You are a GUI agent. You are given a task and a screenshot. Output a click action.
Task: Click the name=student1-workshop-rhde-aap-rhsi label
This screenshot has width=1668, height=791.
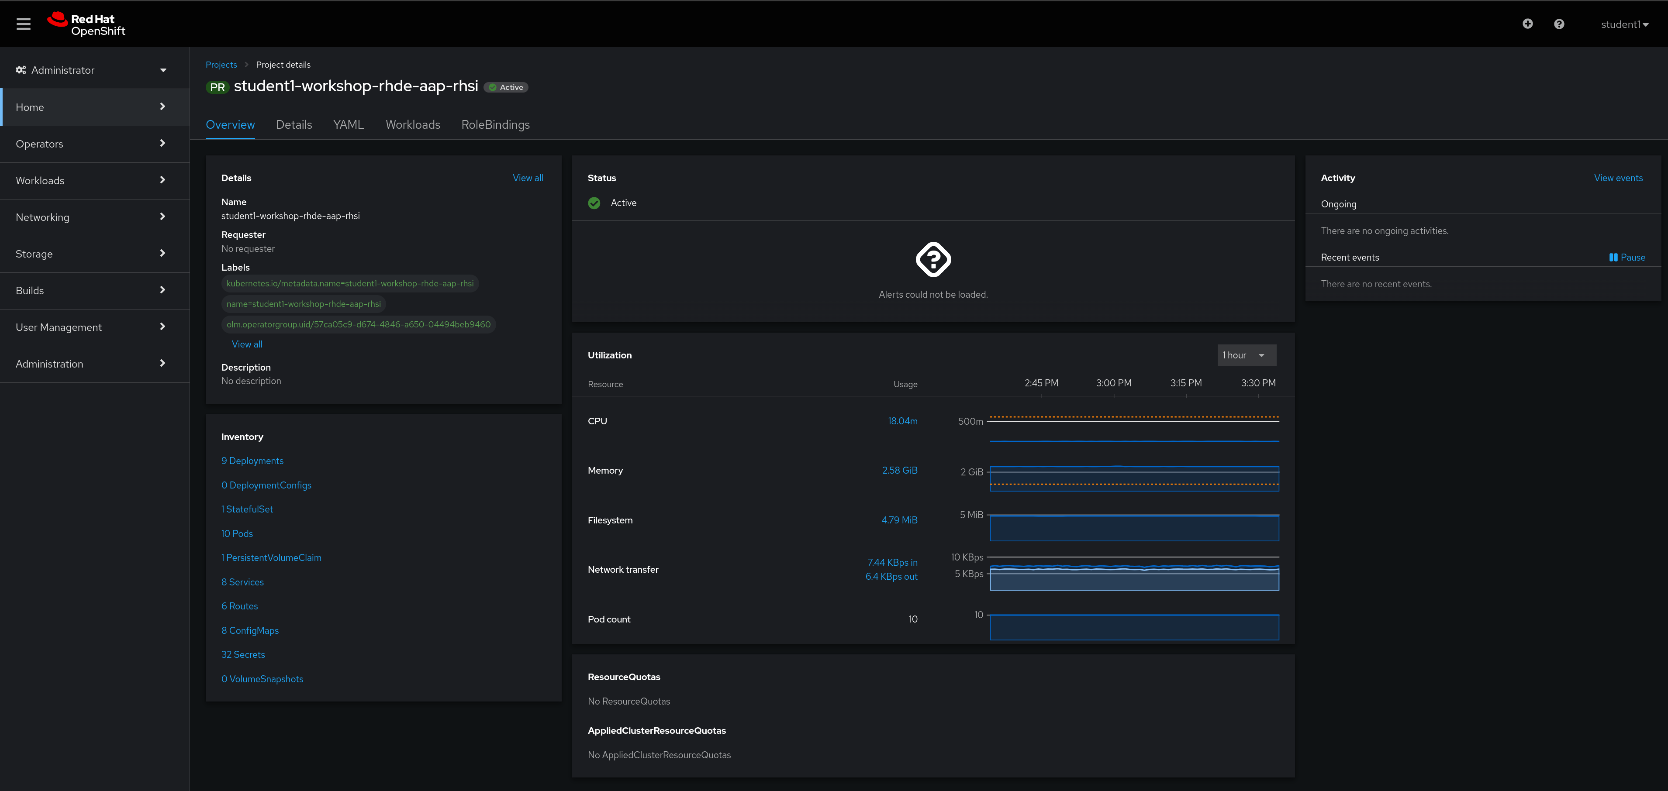[304, 304]
